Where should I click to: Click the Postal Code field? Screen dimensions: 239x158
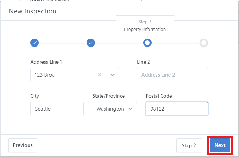tap(177, 109)
